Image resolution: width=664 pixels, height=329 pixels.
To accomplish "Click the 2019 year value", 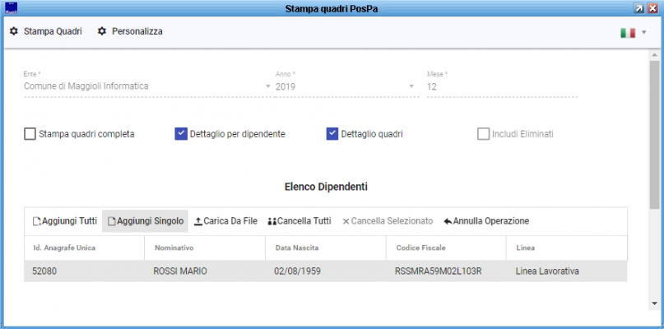I will pyautogui.click(x=286, y=87).
